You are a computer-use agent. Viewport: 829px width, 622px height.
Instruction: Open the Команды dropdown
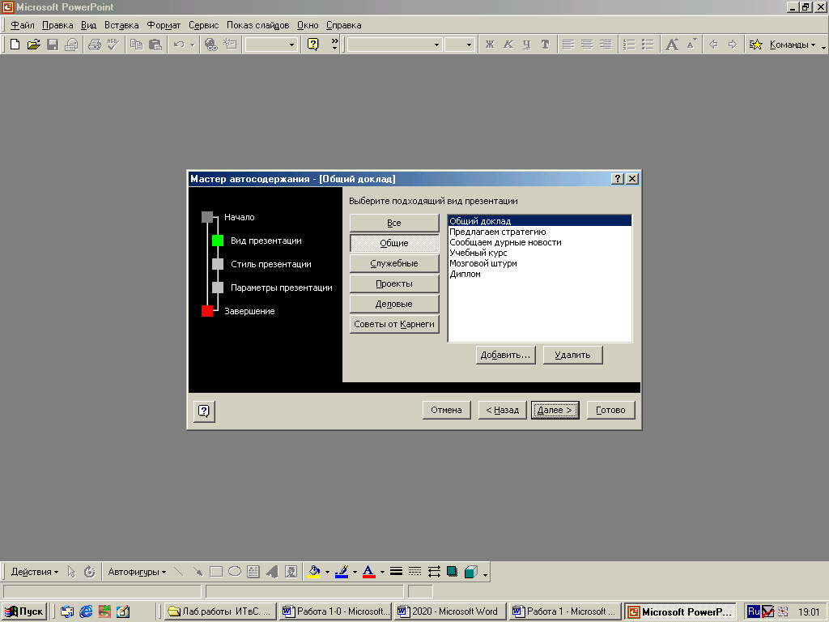click(x=792, y=45)
